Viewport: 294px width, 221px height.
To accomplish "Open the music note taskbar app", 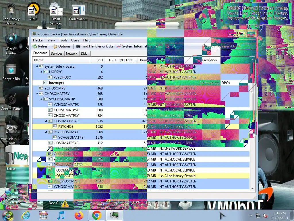I will (61, 215).
